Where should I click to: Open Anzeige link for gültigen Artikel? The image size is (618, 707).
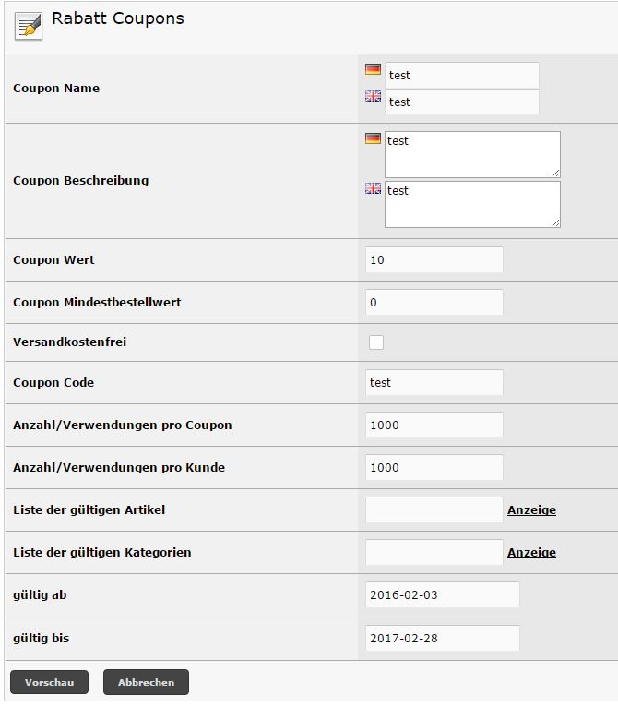[531, 510]
